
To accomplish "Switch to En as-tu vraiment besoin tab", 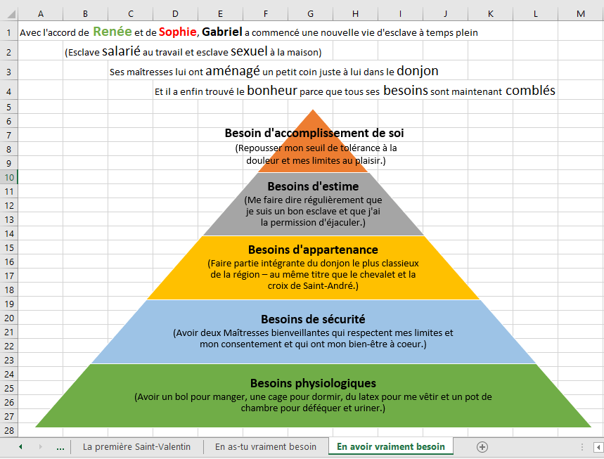I will [266, 447].
